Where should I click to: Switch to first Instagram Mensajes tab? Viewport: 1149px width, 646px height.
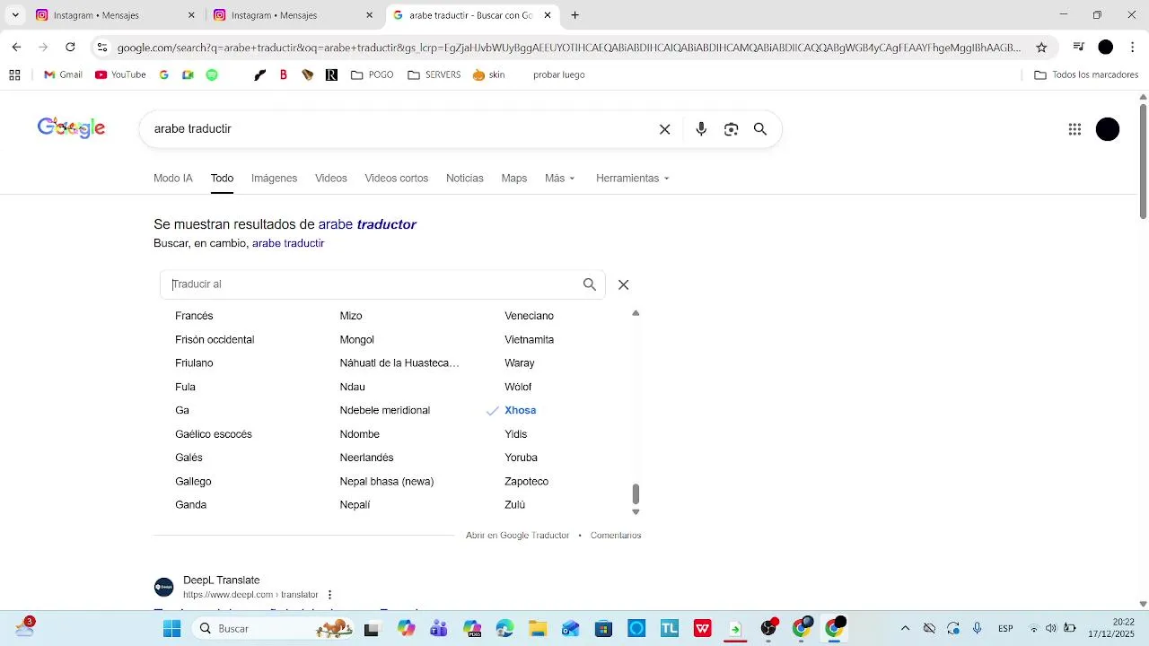coord(115,15)
